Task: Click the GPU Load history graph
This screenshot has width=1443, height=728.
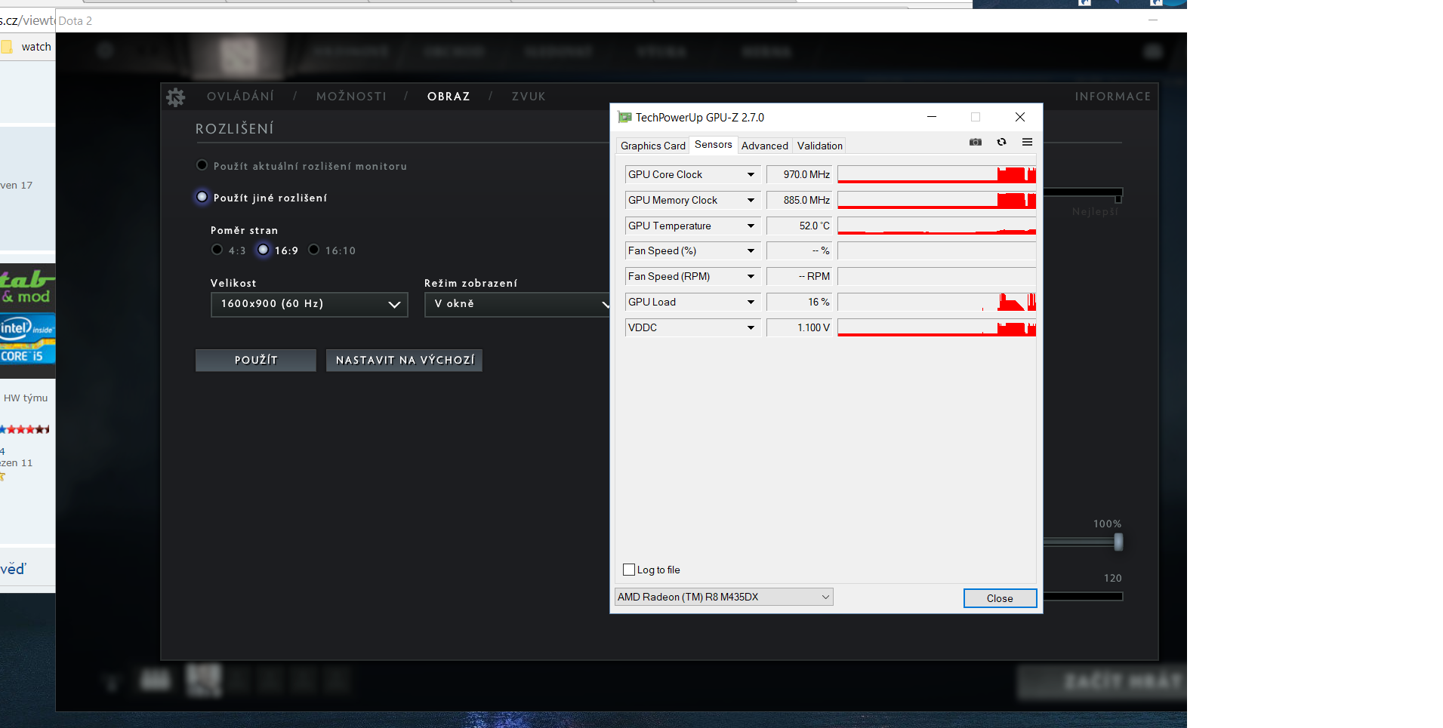Action: (936, 302)
